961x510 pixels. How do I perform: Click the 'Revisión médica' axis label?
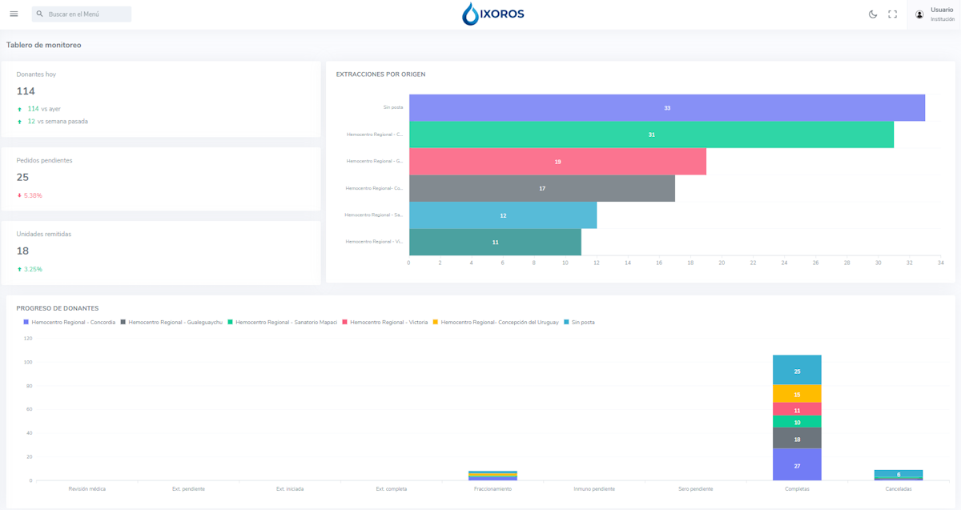pyautogui.click(x=86, y=488)
